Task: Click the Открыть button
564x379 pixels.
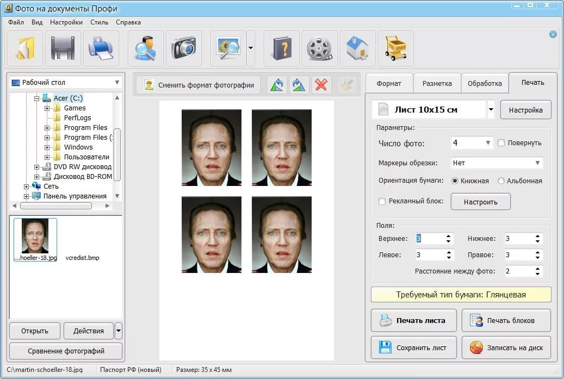Action: [x=34, y=331]
